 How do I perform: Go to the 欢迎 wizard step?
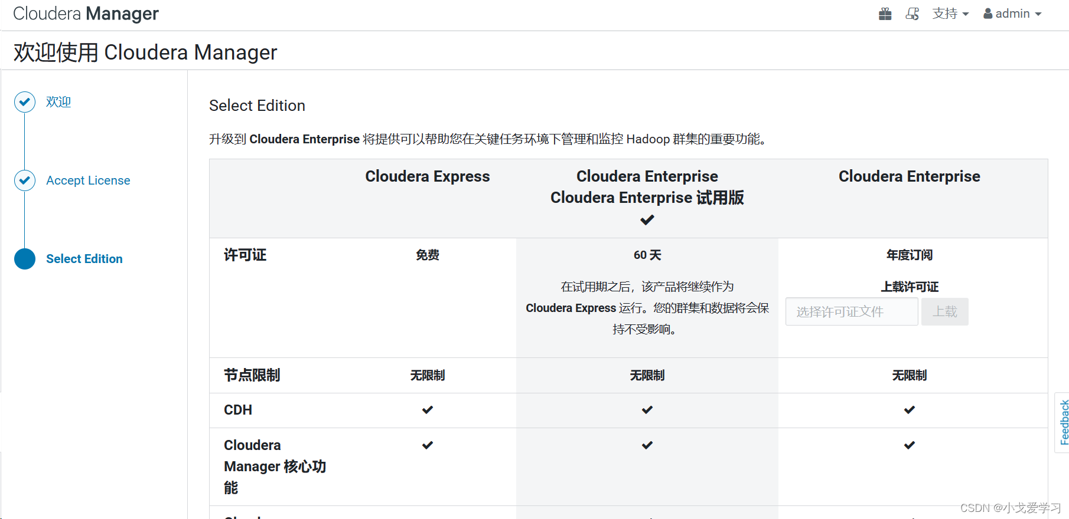(x=58, y=102)
